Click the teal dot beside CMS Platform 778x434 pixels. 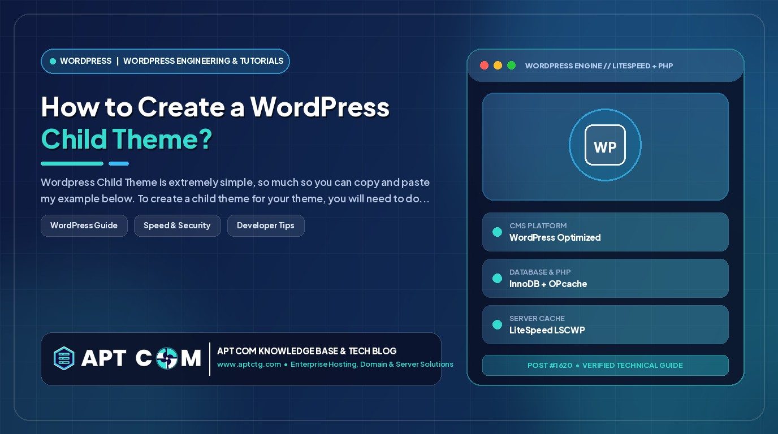coord(497,232)
